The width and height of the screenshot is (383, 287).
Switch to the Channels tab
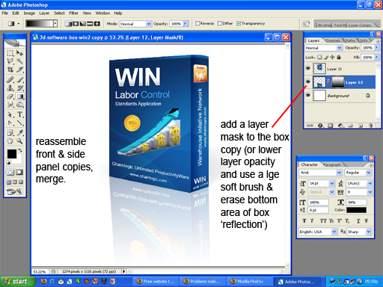click(332, 40)
